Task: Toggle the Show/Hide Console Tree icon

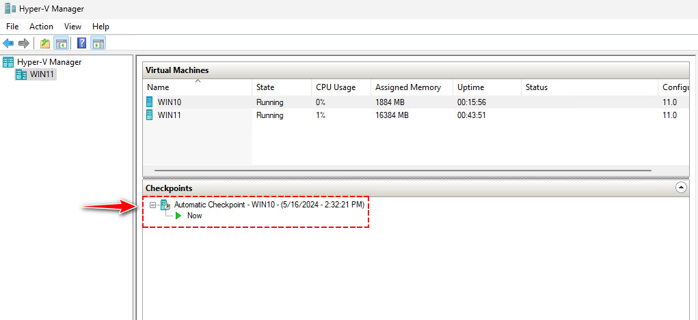Action: coord(61,43)
